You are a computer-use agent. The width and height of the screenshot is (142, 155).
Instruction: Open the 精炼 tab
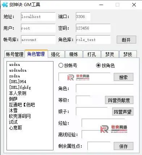coord(74,54)
